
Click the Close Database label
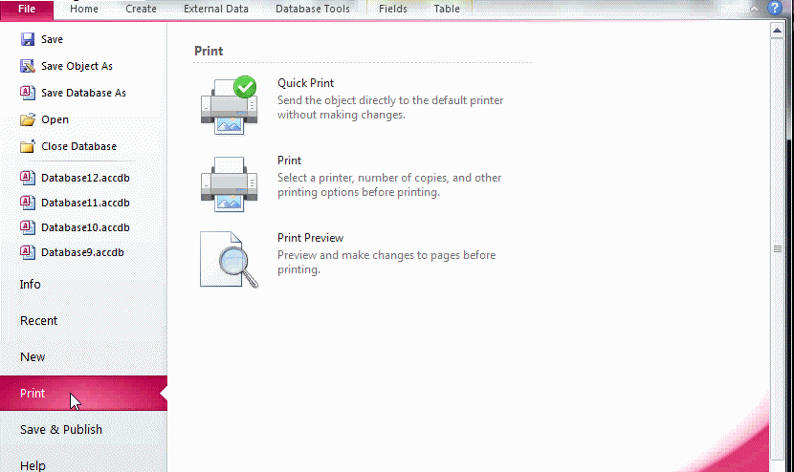coord(79,146)
